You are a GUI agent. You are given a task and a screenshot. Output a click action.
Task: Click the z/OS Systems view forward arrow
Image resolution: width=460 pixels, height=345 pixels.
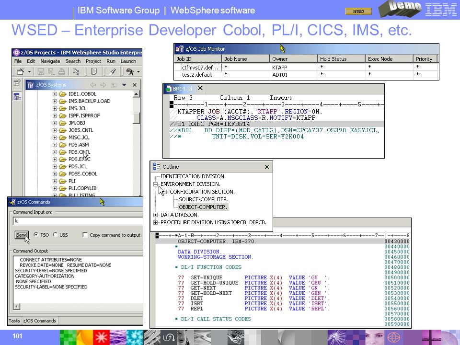click(103, 85)
